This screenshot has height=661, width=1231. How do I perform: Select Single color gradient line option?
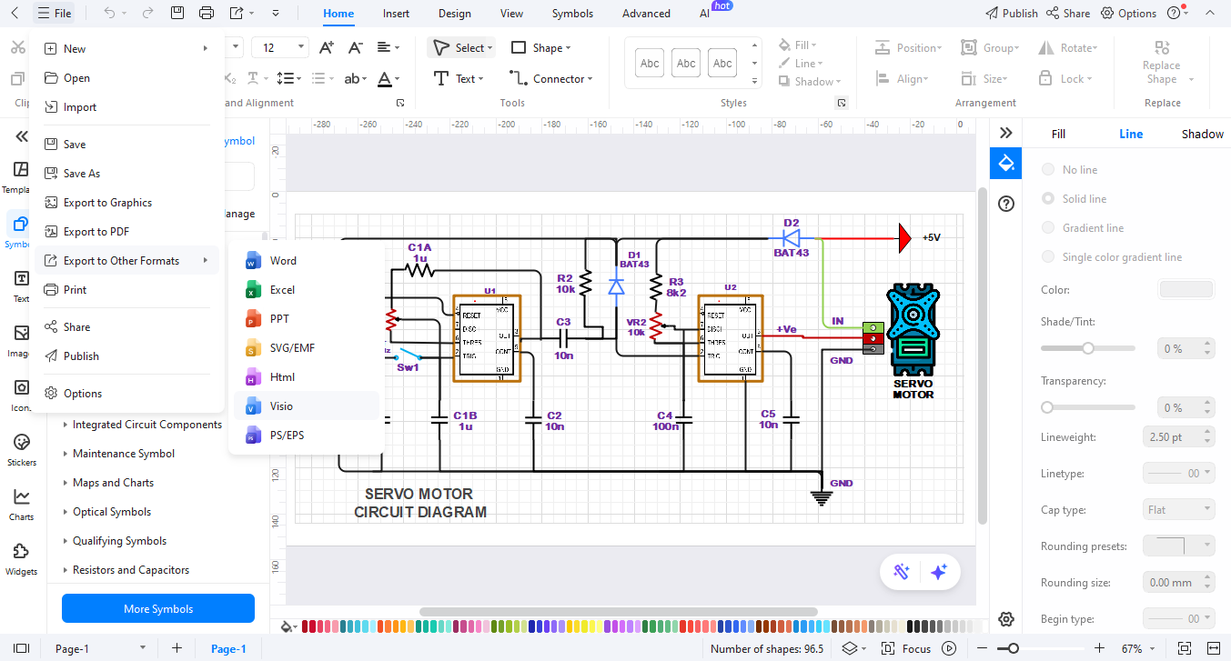[x=1048, y=257]
